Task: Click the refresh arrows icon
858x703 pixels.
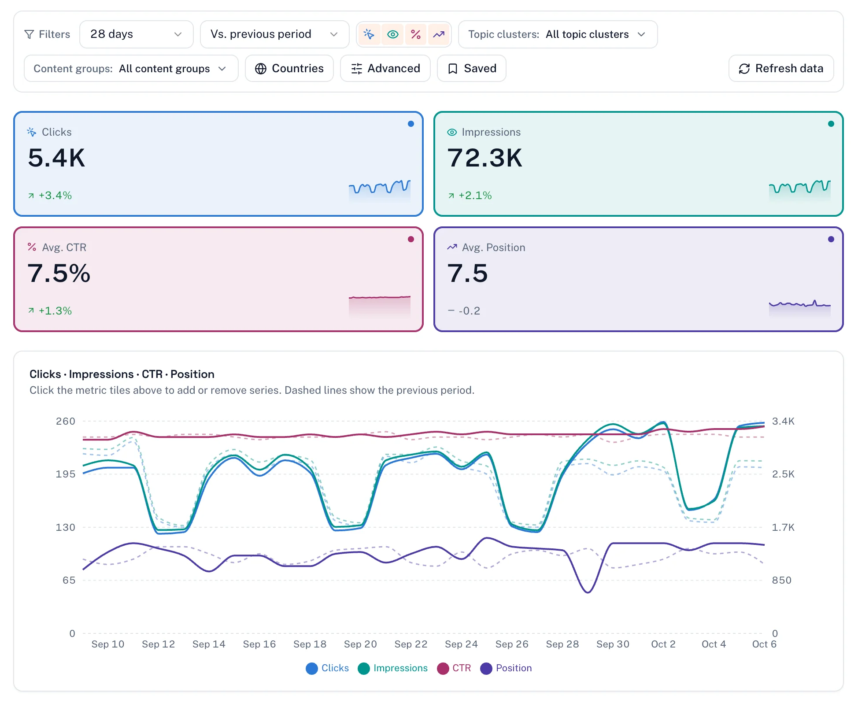Action: [x=744, y=69]
